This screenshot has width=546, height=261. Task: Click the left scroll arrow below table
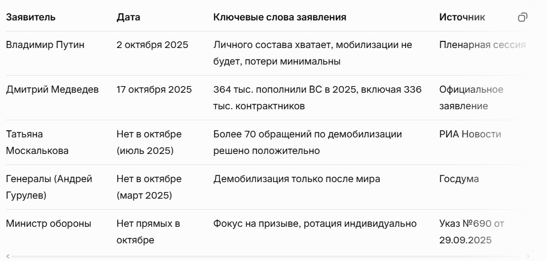(x=8, y=257)
